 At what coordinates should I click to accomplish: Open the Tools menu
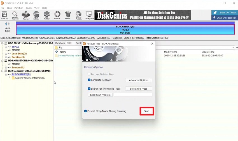[29, 8]
